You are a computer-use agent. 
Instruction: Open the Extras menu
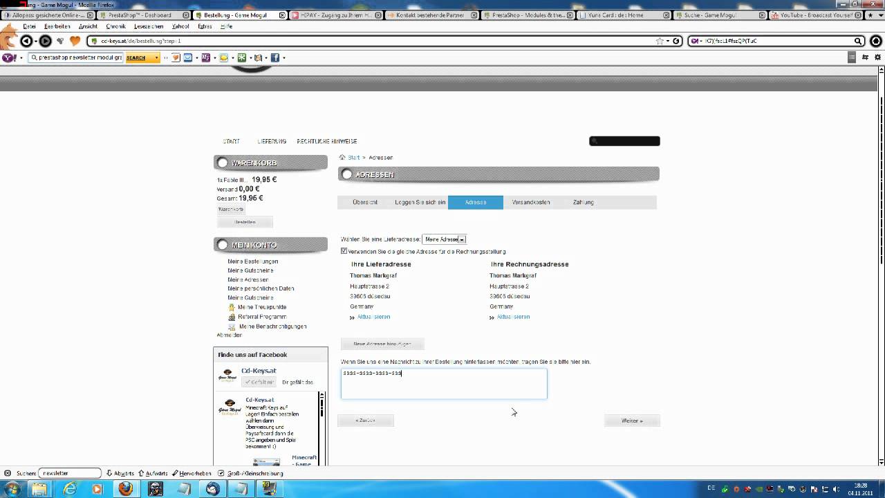pyautogui.click(x=205, y=26)
